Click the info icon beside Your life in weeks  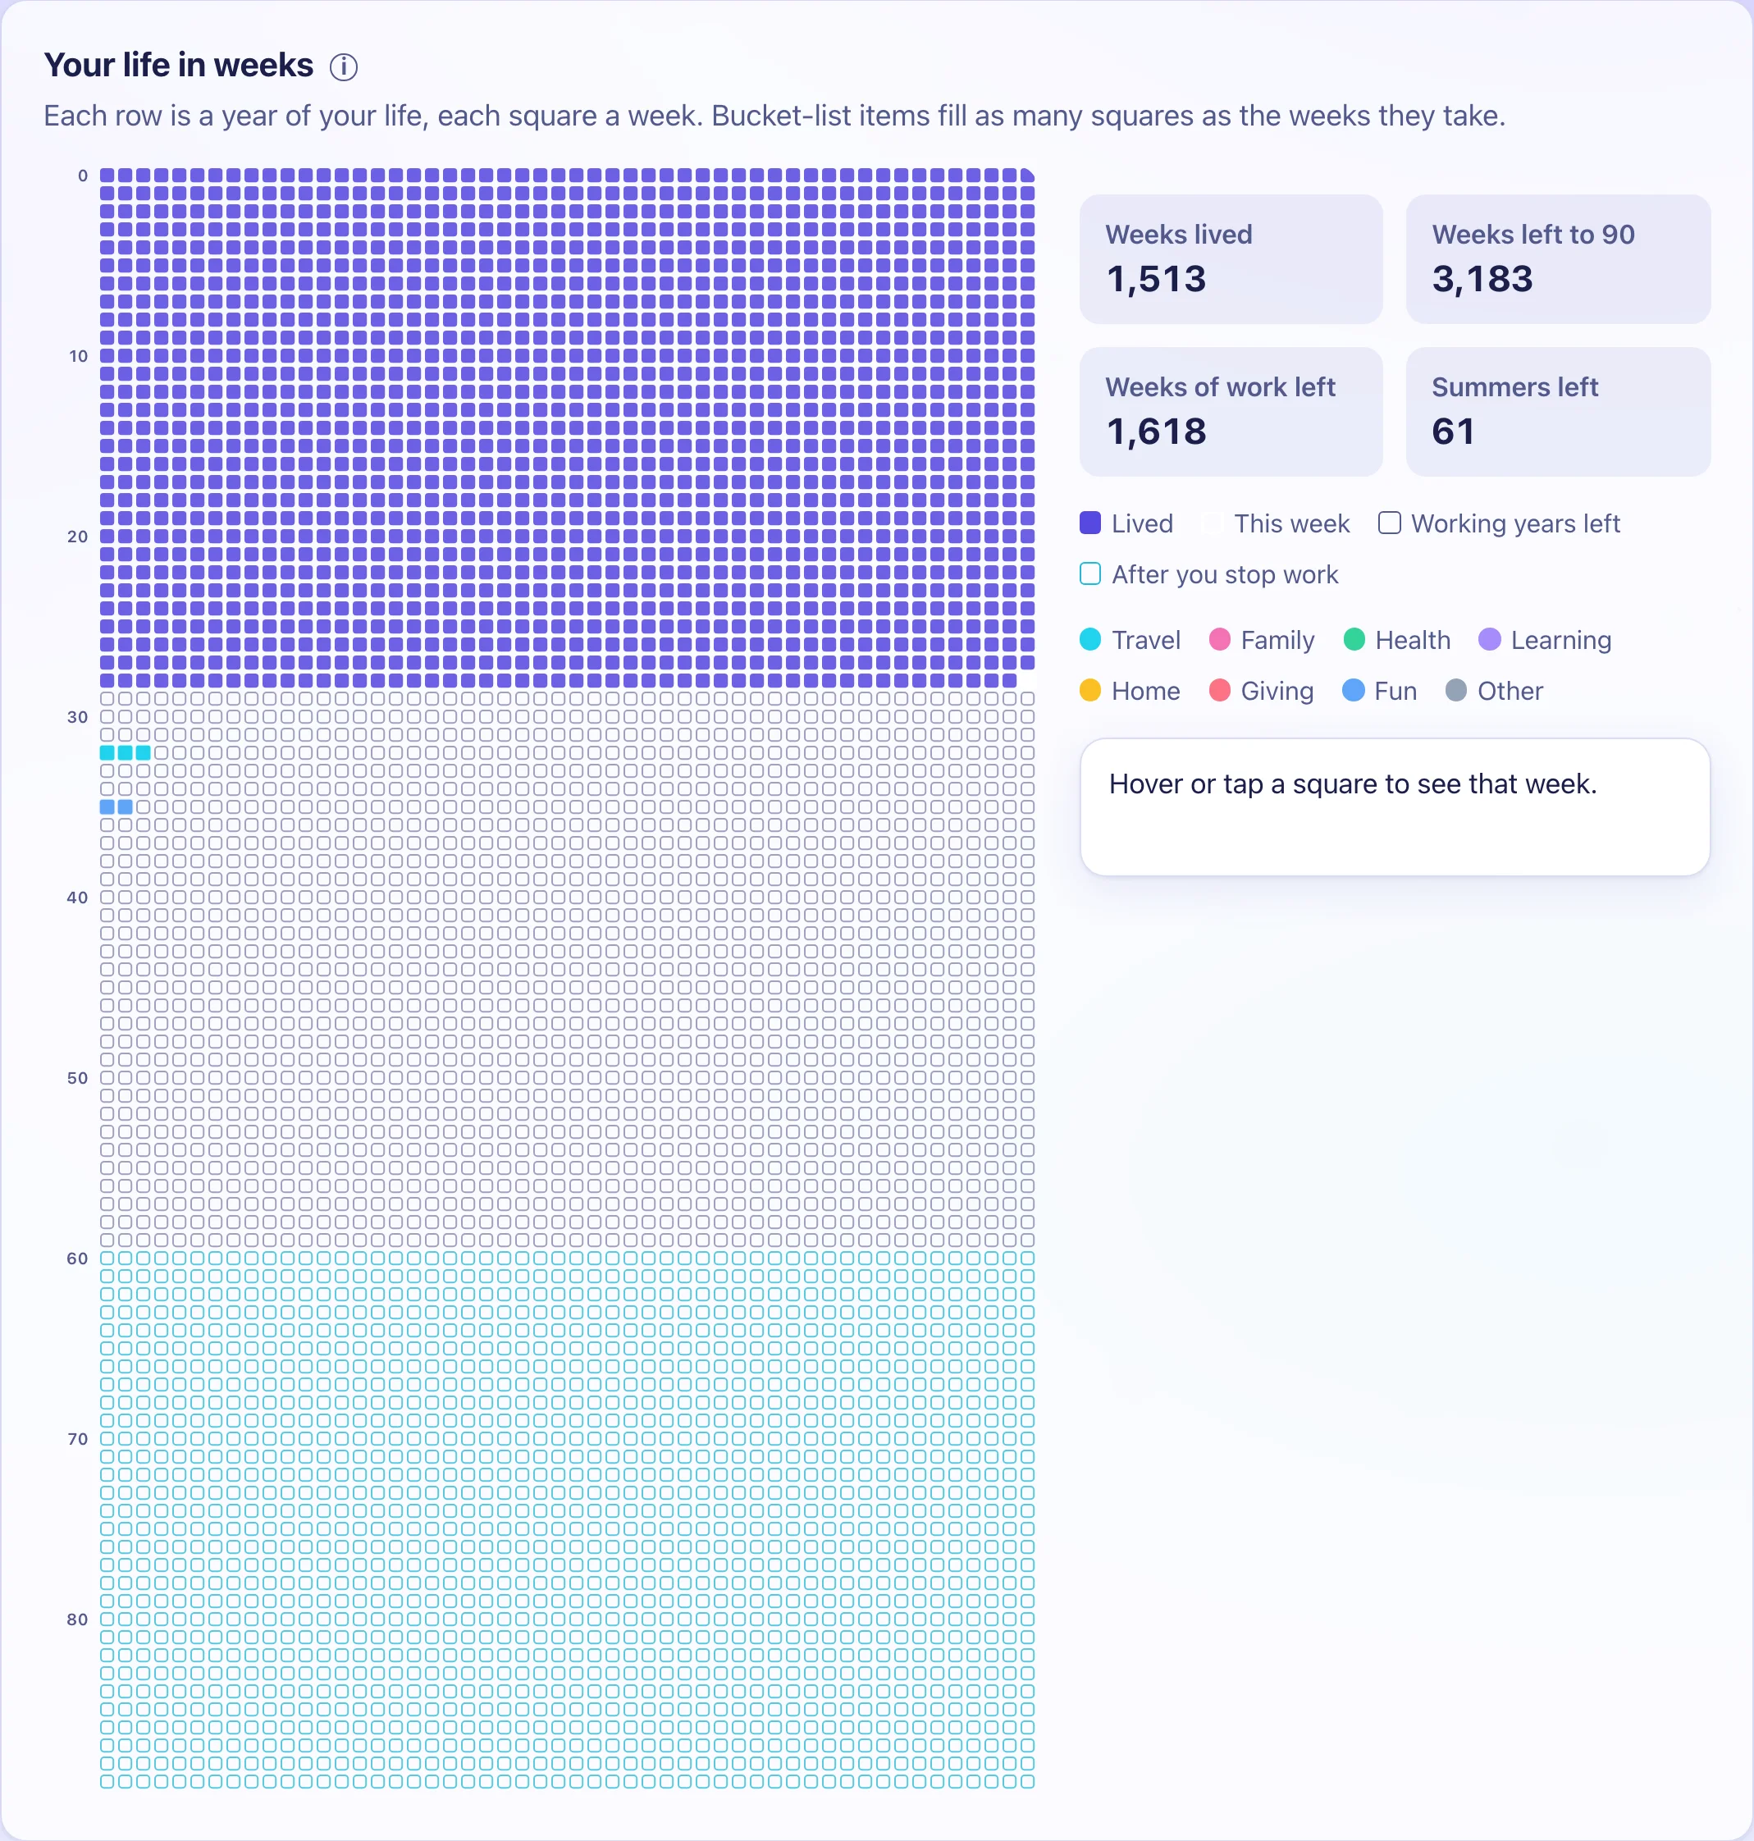point(343,67)
